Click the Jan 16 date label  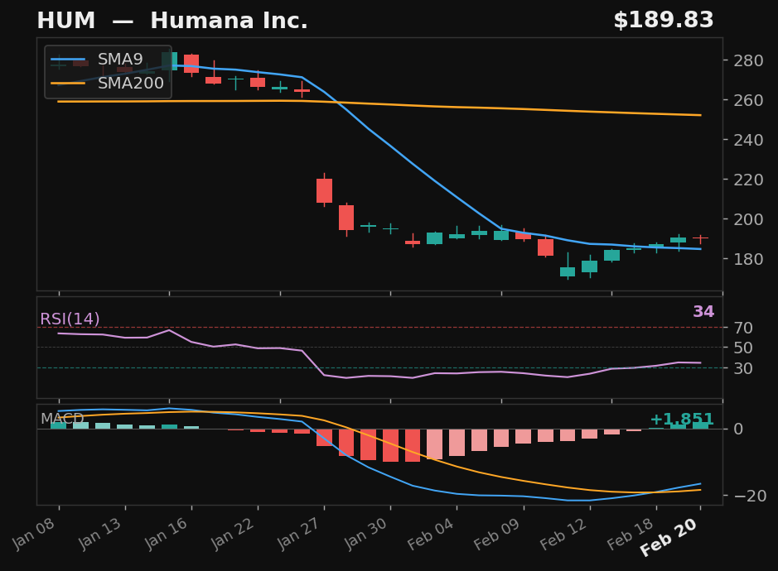pyautogui.click(x=166, y=535)
